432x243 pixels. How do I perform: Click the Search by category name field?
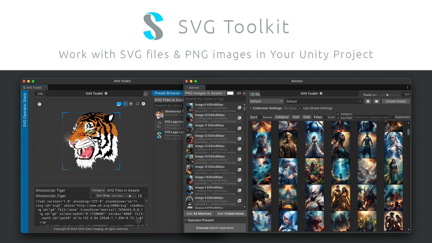372,117
